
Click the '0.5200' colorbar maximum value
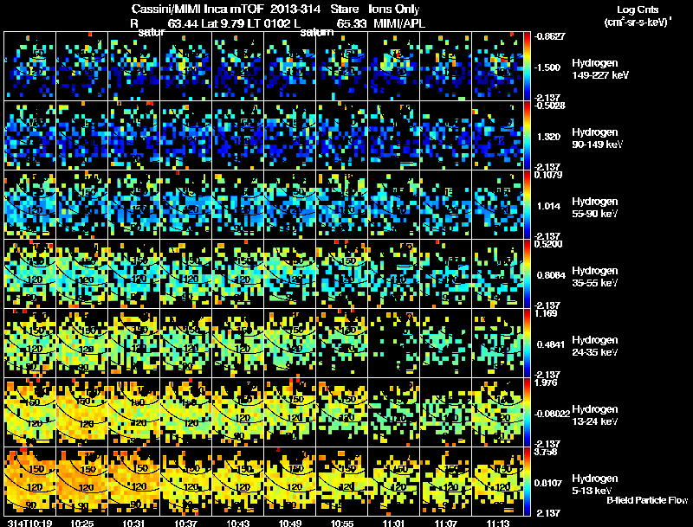(x=548, y=244)
